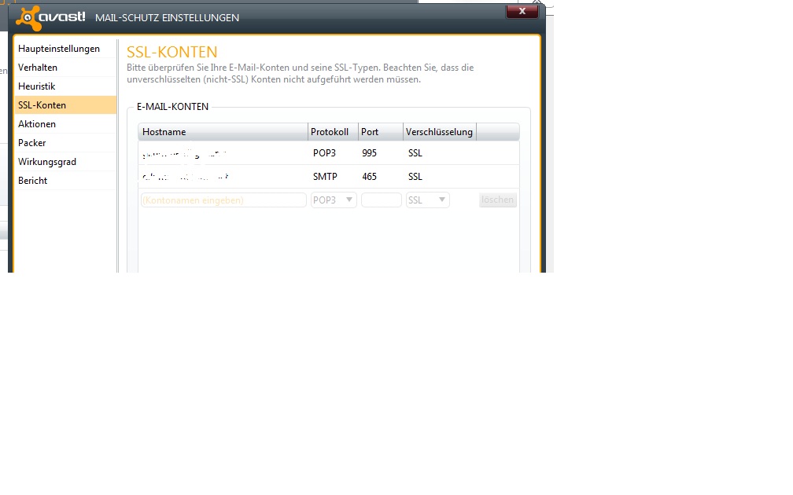Click the SSL cell in the POP3 row

tap(415, 153)
